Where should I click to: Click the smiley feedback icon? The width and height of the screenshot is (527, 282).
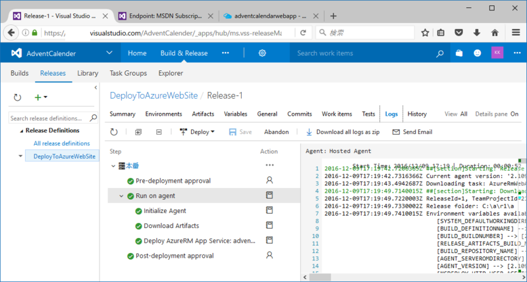477,53
